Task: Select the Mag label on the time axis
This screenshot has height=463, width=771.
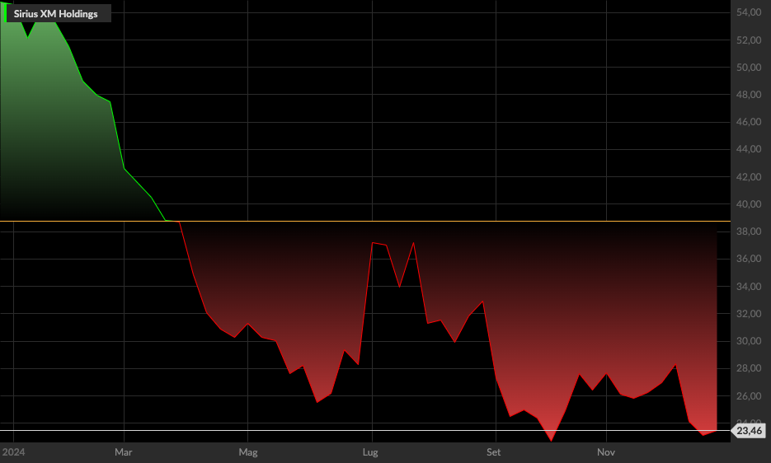Action: pos(248,452)
